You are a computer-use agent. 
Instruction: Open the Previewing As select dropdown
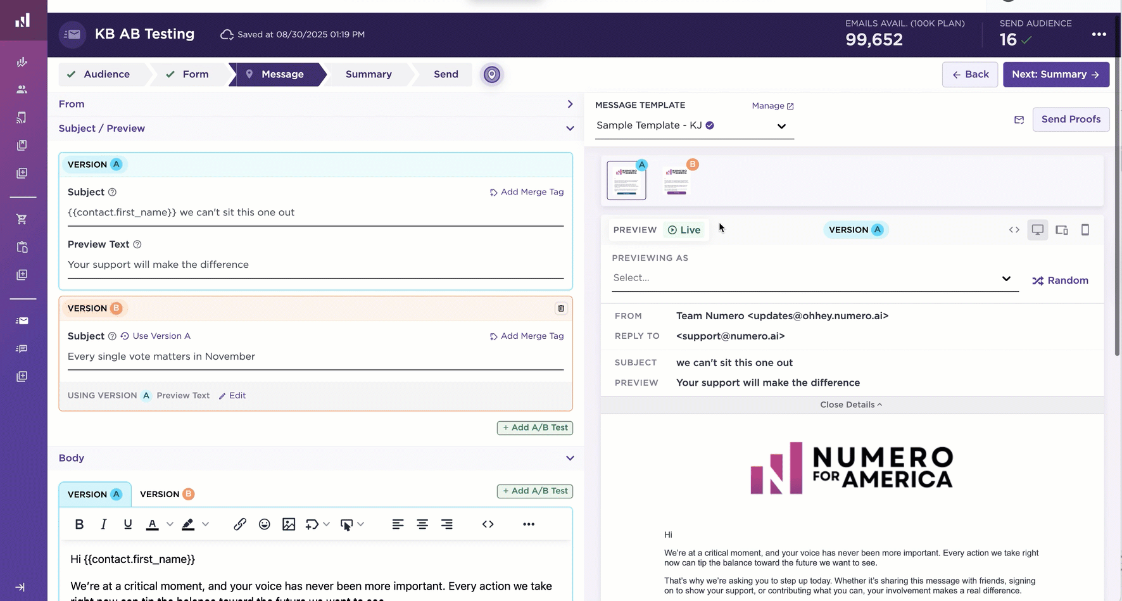pyautogui.click(x=815, y=278)
